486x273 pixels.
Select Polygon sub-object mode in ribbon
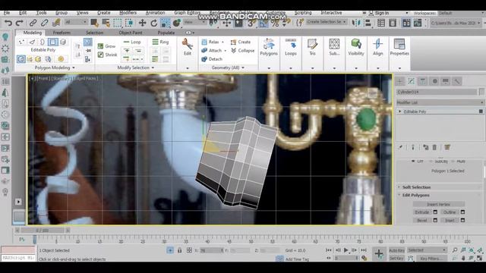click(x=52, y=42)
